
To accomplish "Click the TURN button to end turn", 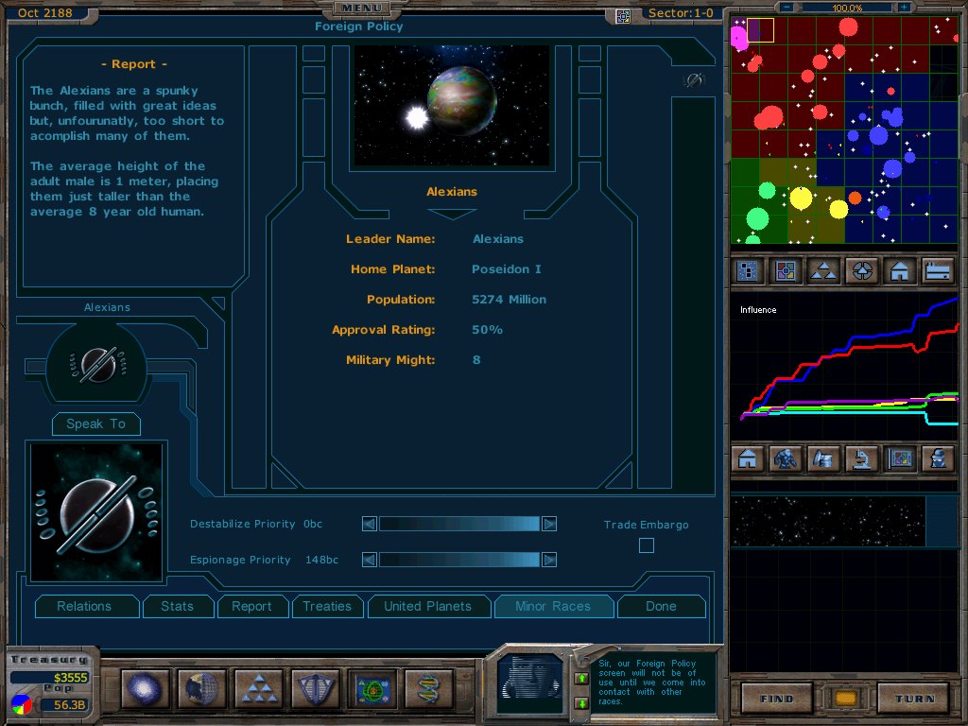I will pos(911,699).
